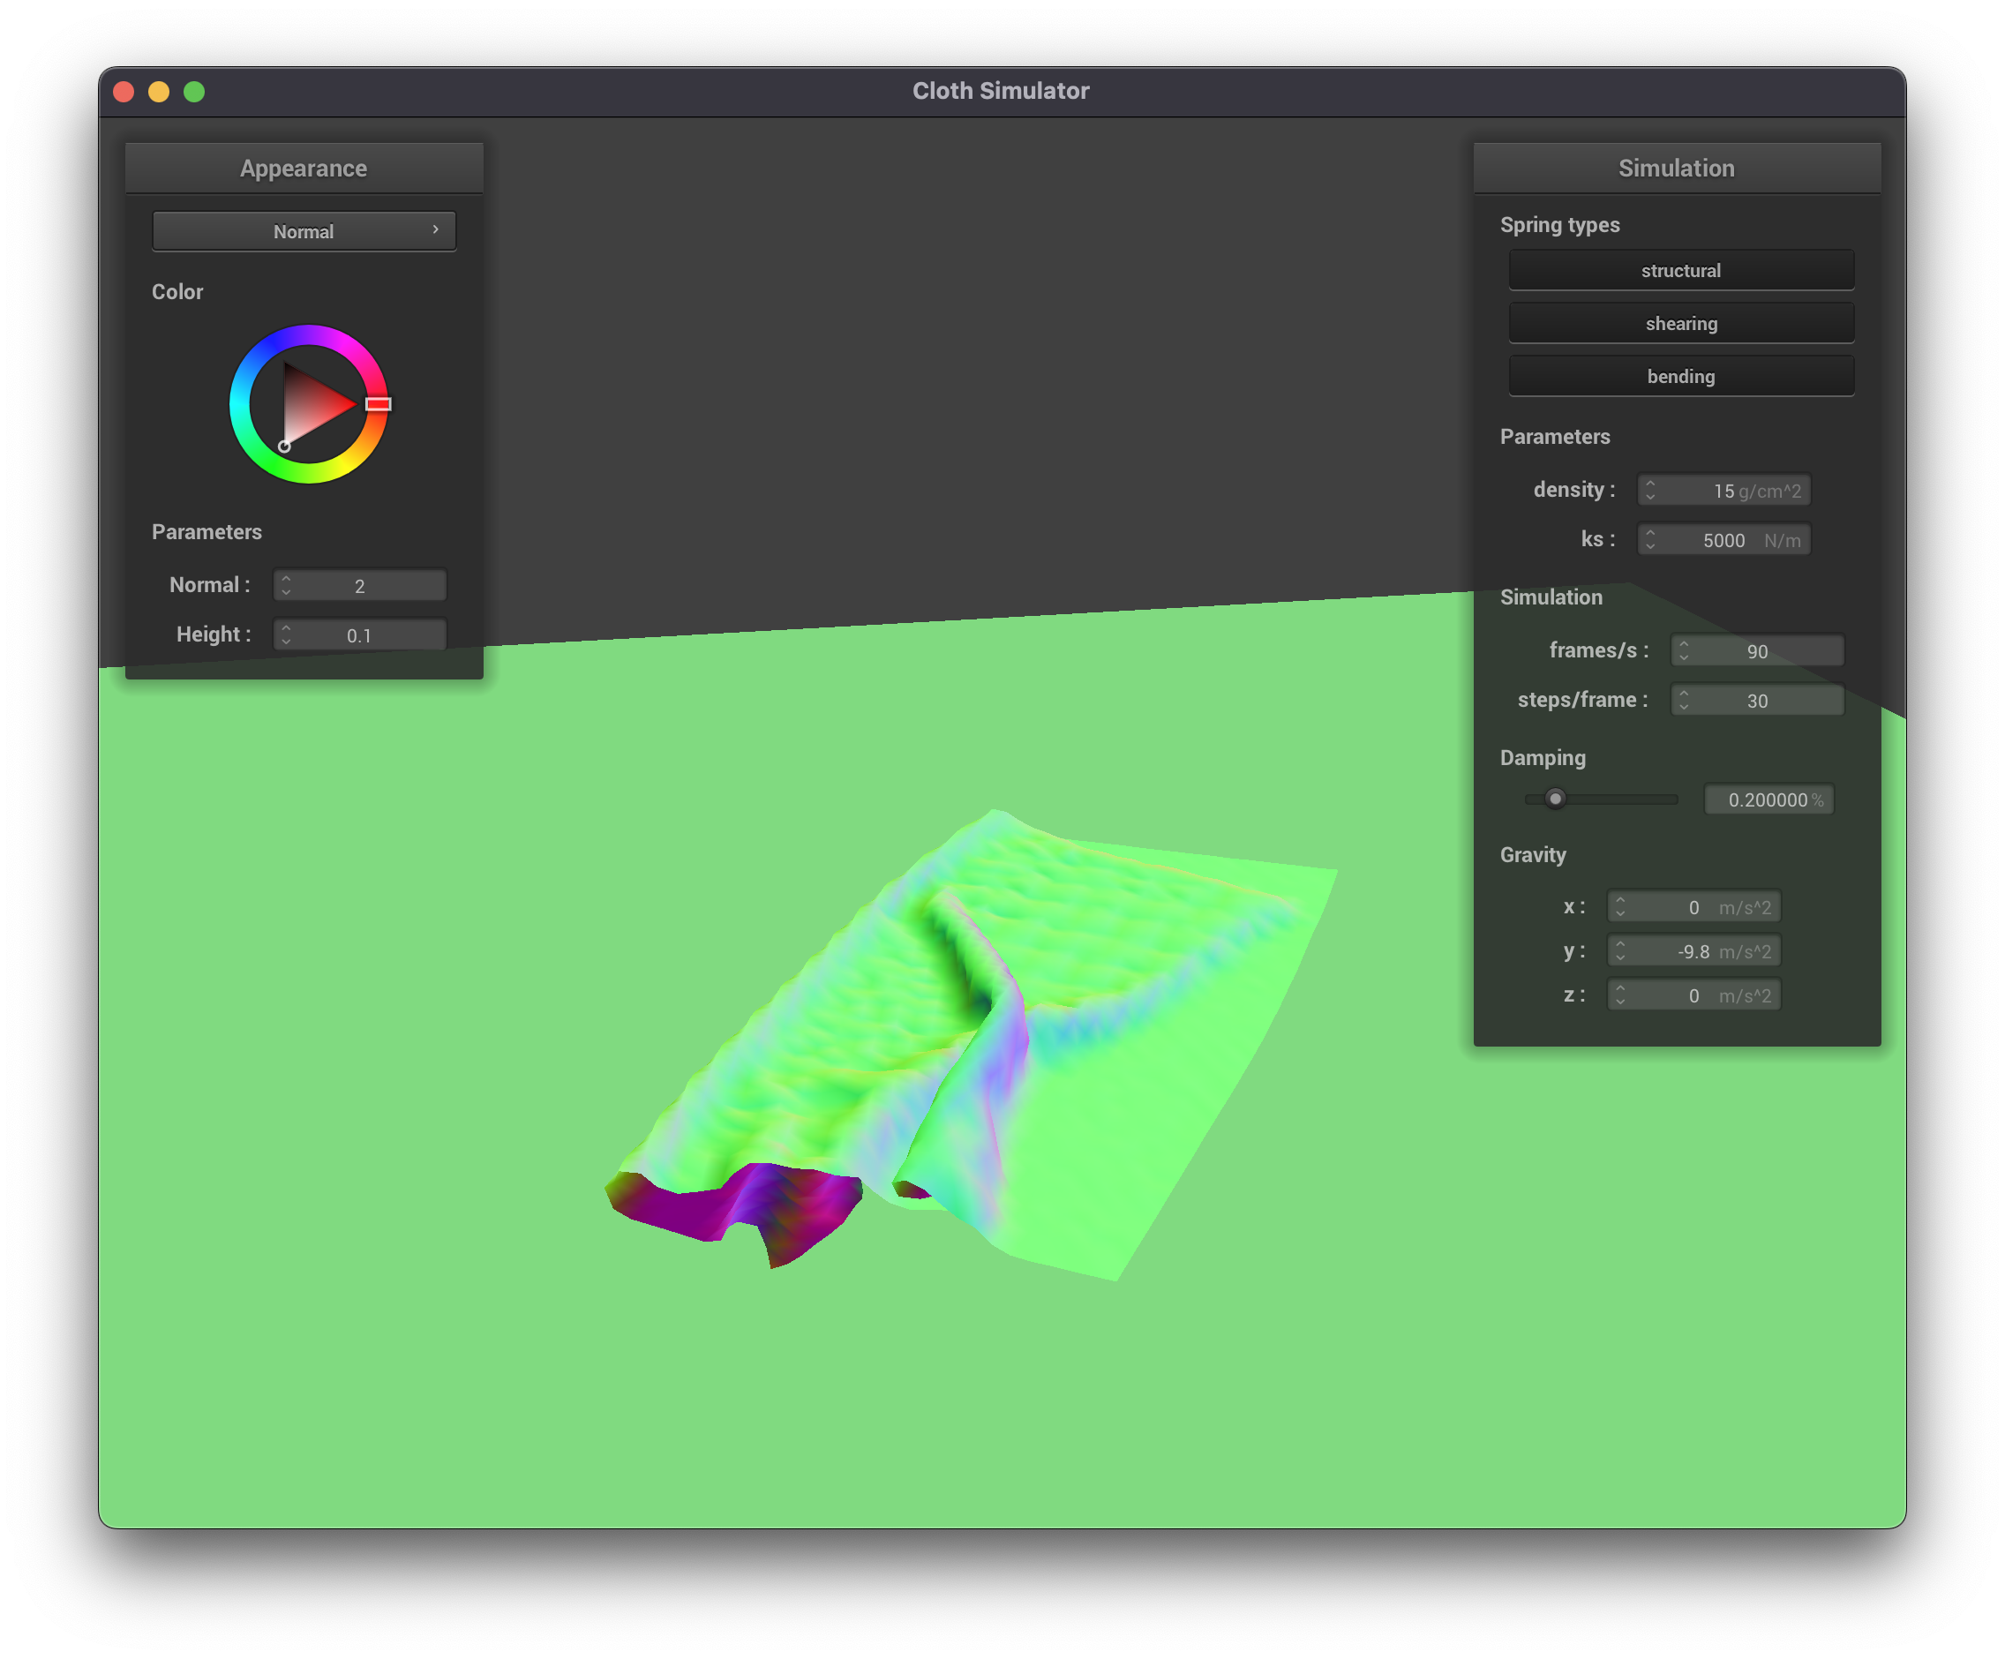2005x1659 pixels.
Task: Click the density stepper arrows
Action: coord(1651,491)
